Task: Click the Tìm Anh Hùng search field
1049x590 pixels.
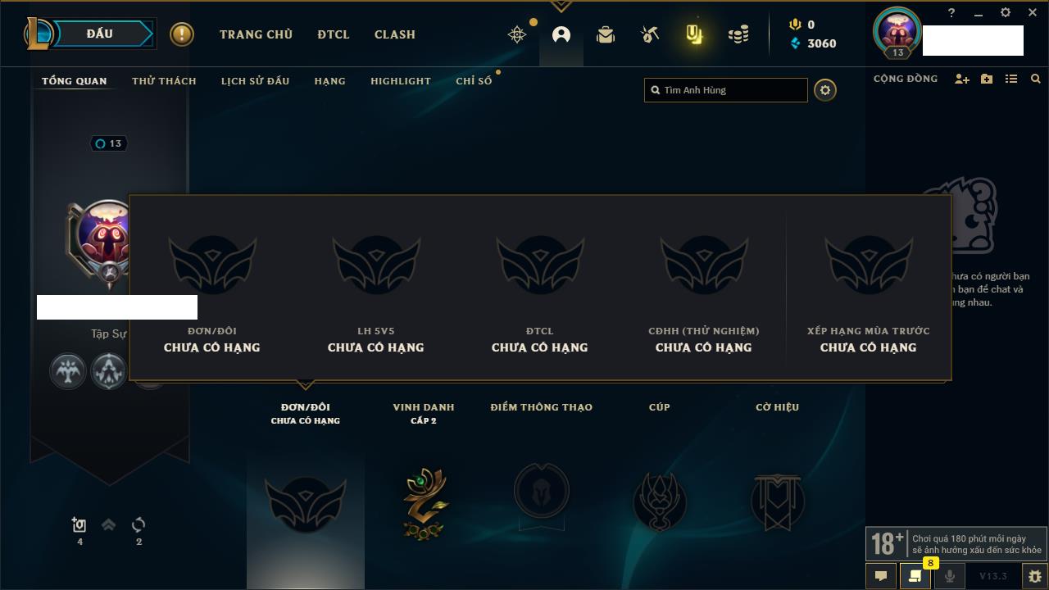Action: tap(726, 90)
